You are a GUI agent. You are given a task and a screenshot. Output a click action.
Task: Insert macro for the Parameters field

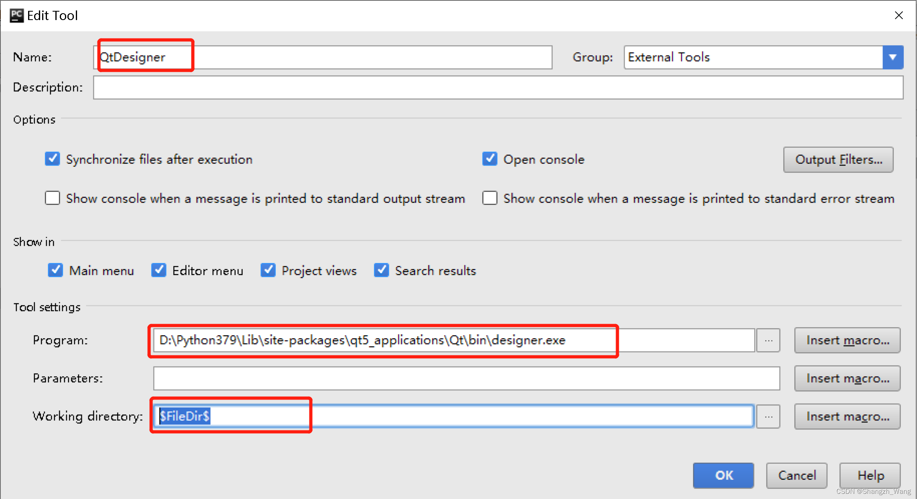[848, 378]
